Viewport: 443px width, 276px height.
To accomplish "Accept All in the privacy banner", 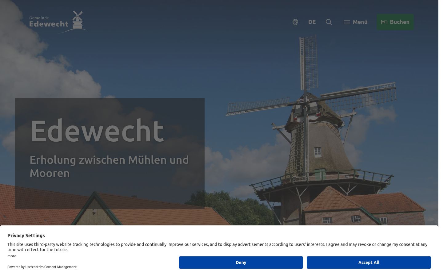I will [x=369, y=263].
